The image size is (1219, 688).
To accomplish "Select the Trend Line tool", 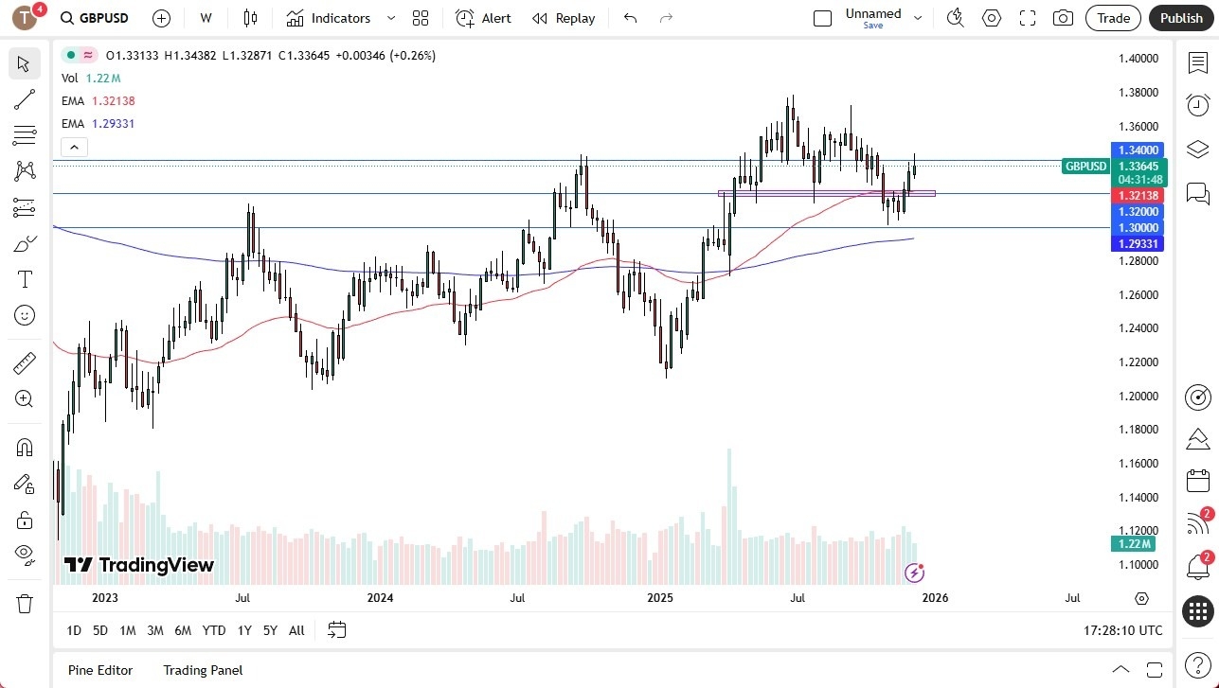I will pos(24,99).
